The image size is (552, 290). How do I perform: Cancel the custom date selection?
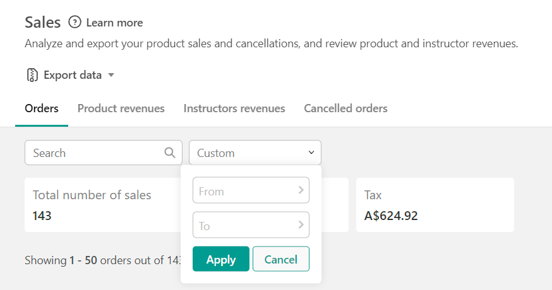click(280, 259)
